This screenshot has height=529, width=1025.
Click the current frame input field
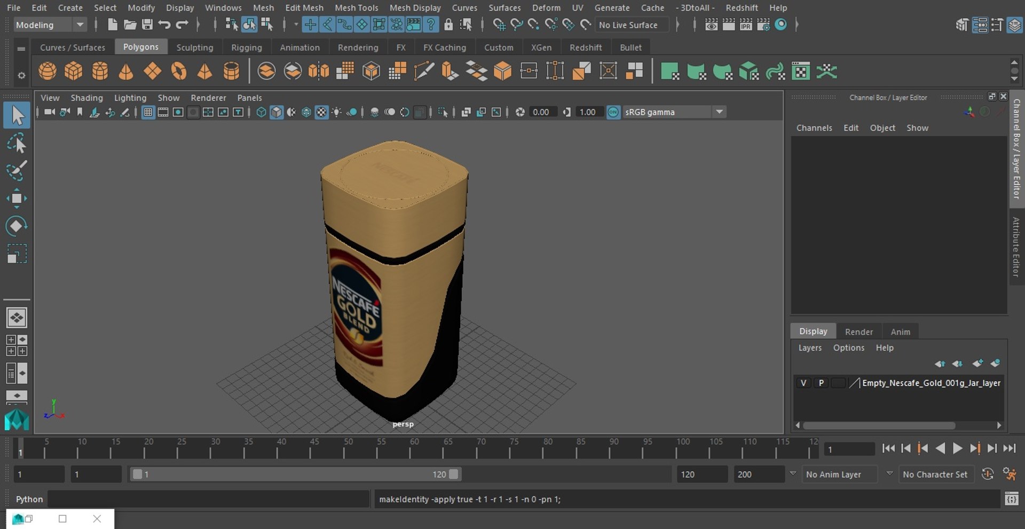849,449
